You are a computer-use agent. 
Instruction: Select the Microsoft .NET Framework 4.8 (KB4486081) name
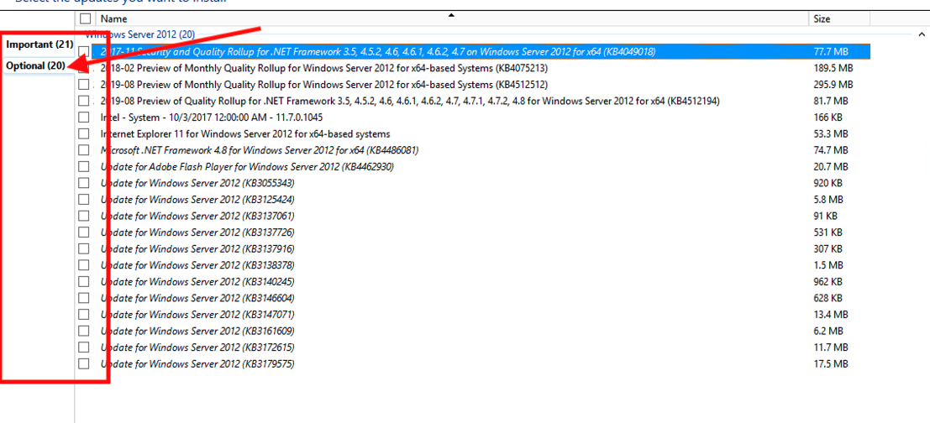click(260, 150)
